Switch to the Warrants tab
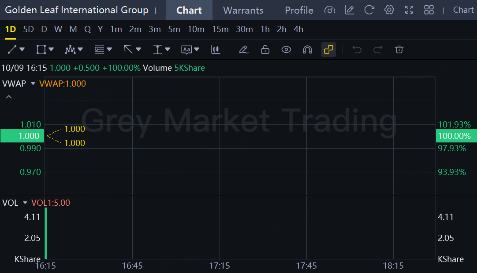Viewport: 477px width, 273px height. point(243,10)
